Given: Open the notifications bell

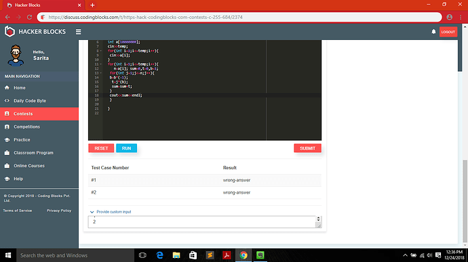Looking at the screenshot, I should click(433, 32).
